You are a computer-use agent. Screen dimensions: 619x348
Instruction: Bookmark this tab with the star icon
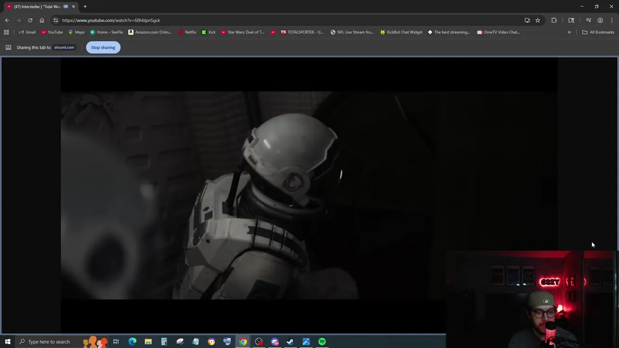[x=537, y=20]
